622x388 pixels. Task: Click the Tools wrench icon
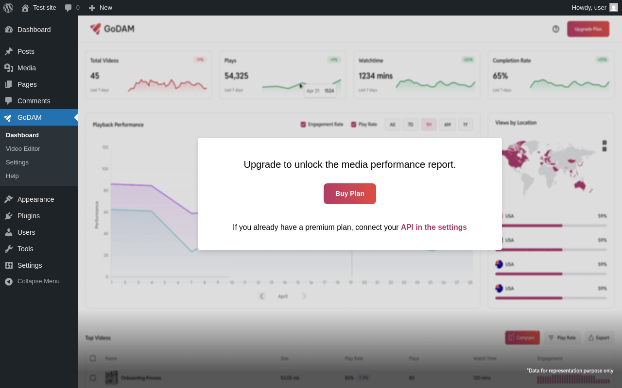point(9,249)
